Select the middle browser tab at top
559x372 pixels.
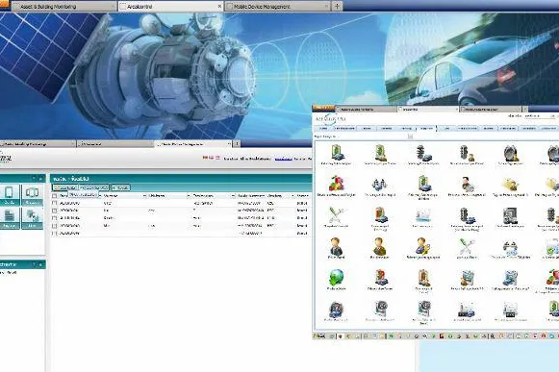coord(170,7)
